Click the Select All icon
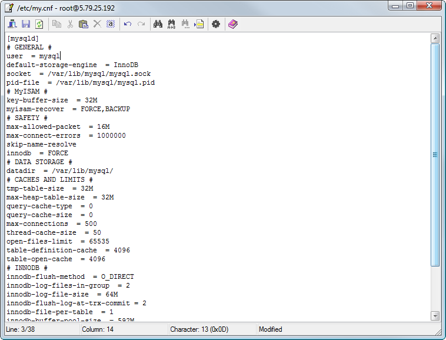 click(111, 24)
